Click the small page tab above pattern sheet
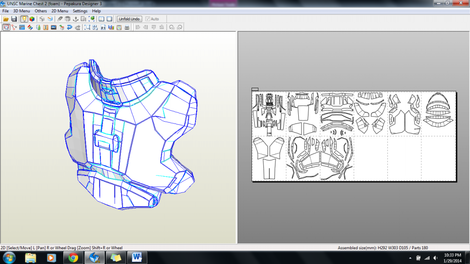470x264 pixels. [255, 89]
